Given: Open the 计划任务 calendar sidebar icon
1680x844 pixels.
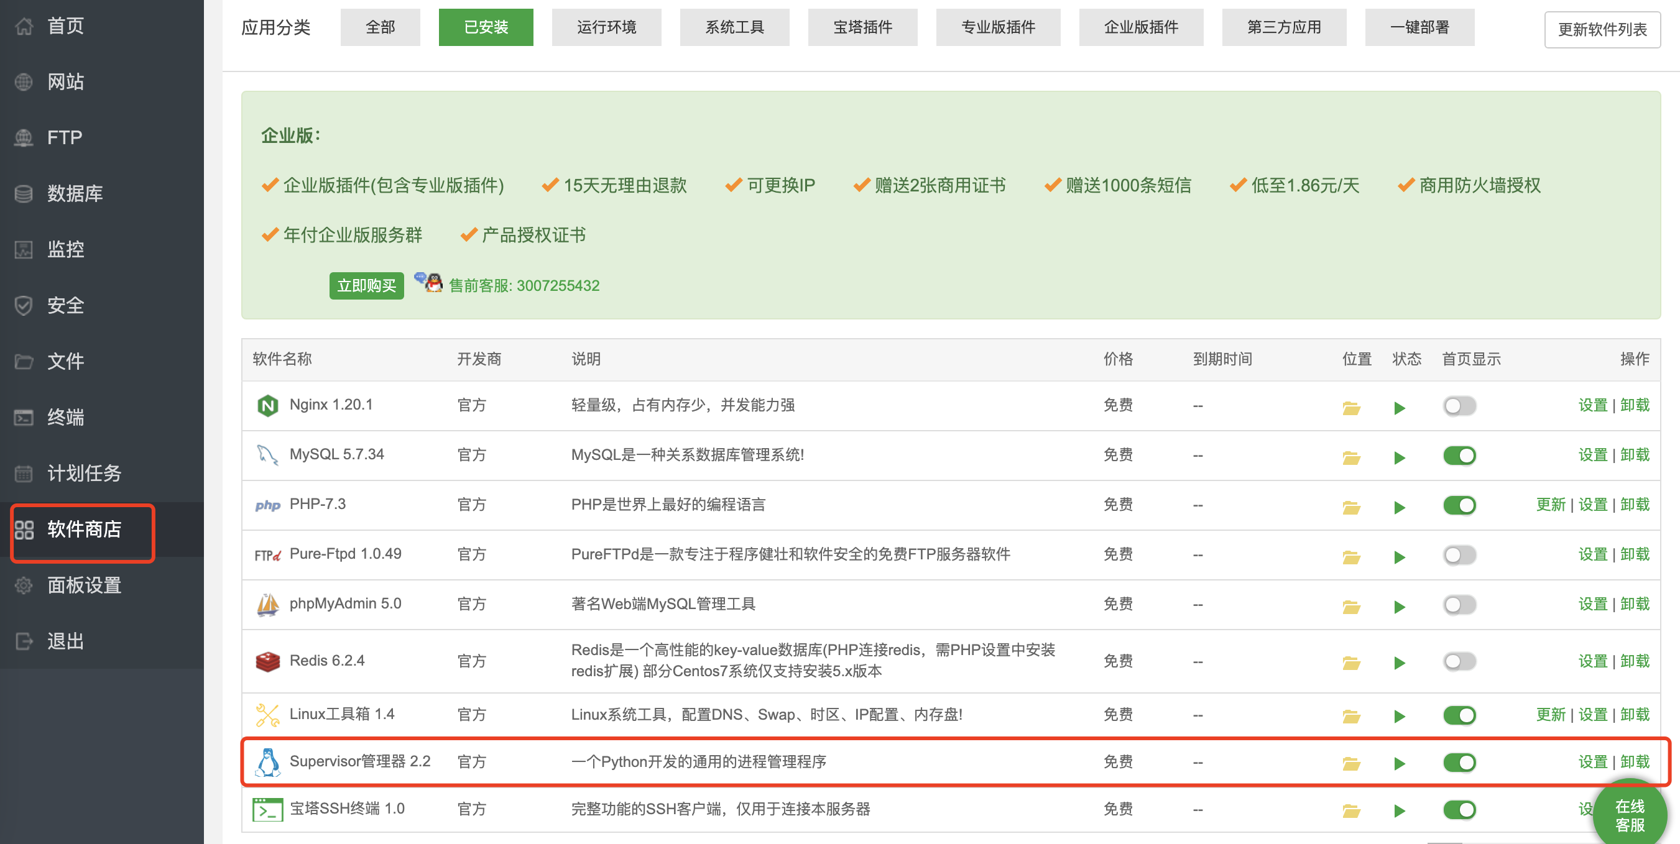Looking at the screenshot, I should (24, 473).
